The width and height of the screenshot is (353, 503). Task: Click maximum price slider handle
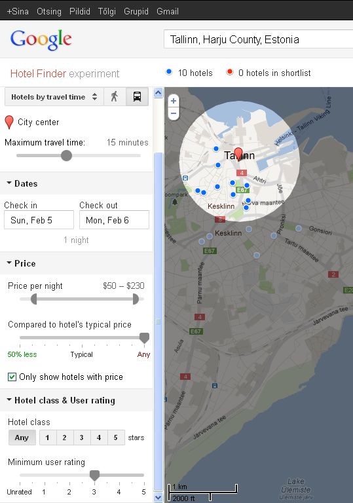tap(136, 299)
